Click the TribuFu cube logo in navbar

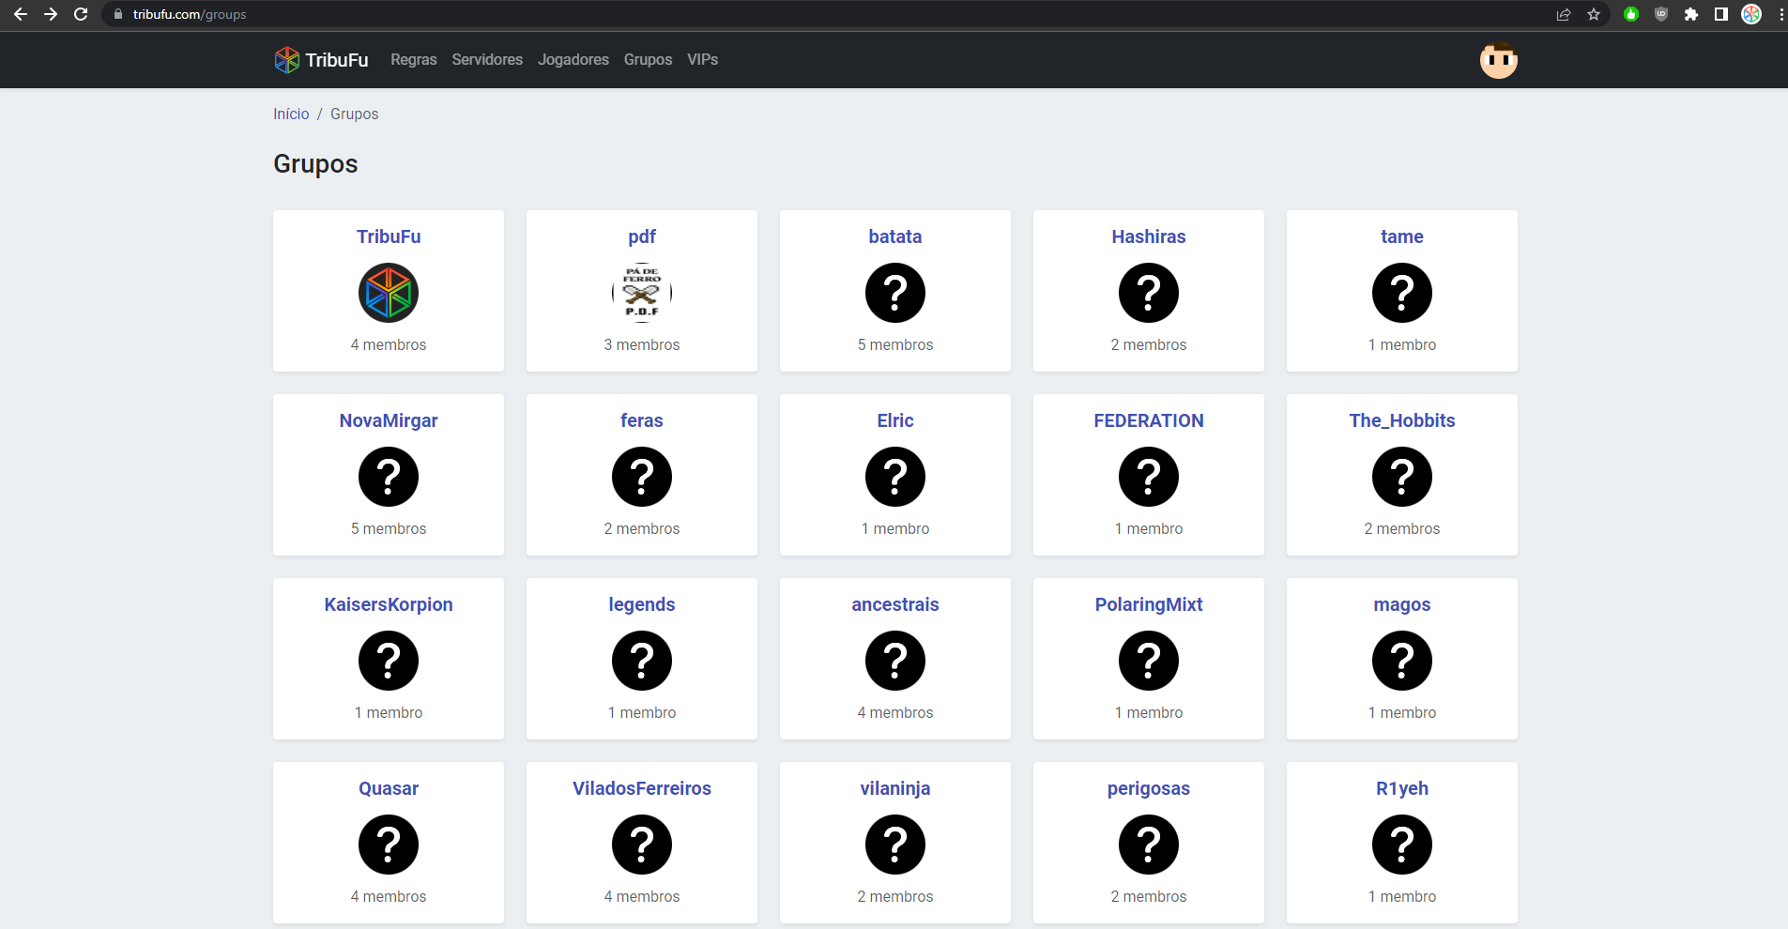tap(286, 60)
